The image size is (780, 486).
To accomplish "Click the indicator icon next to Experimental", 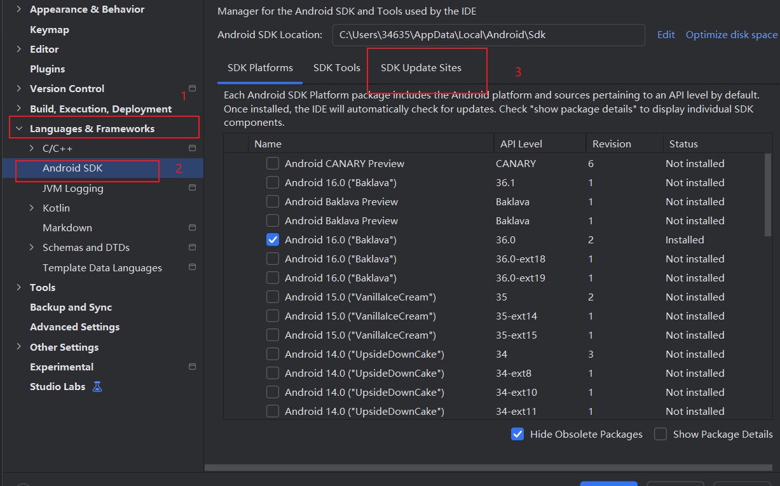I will tap(192, 366).
